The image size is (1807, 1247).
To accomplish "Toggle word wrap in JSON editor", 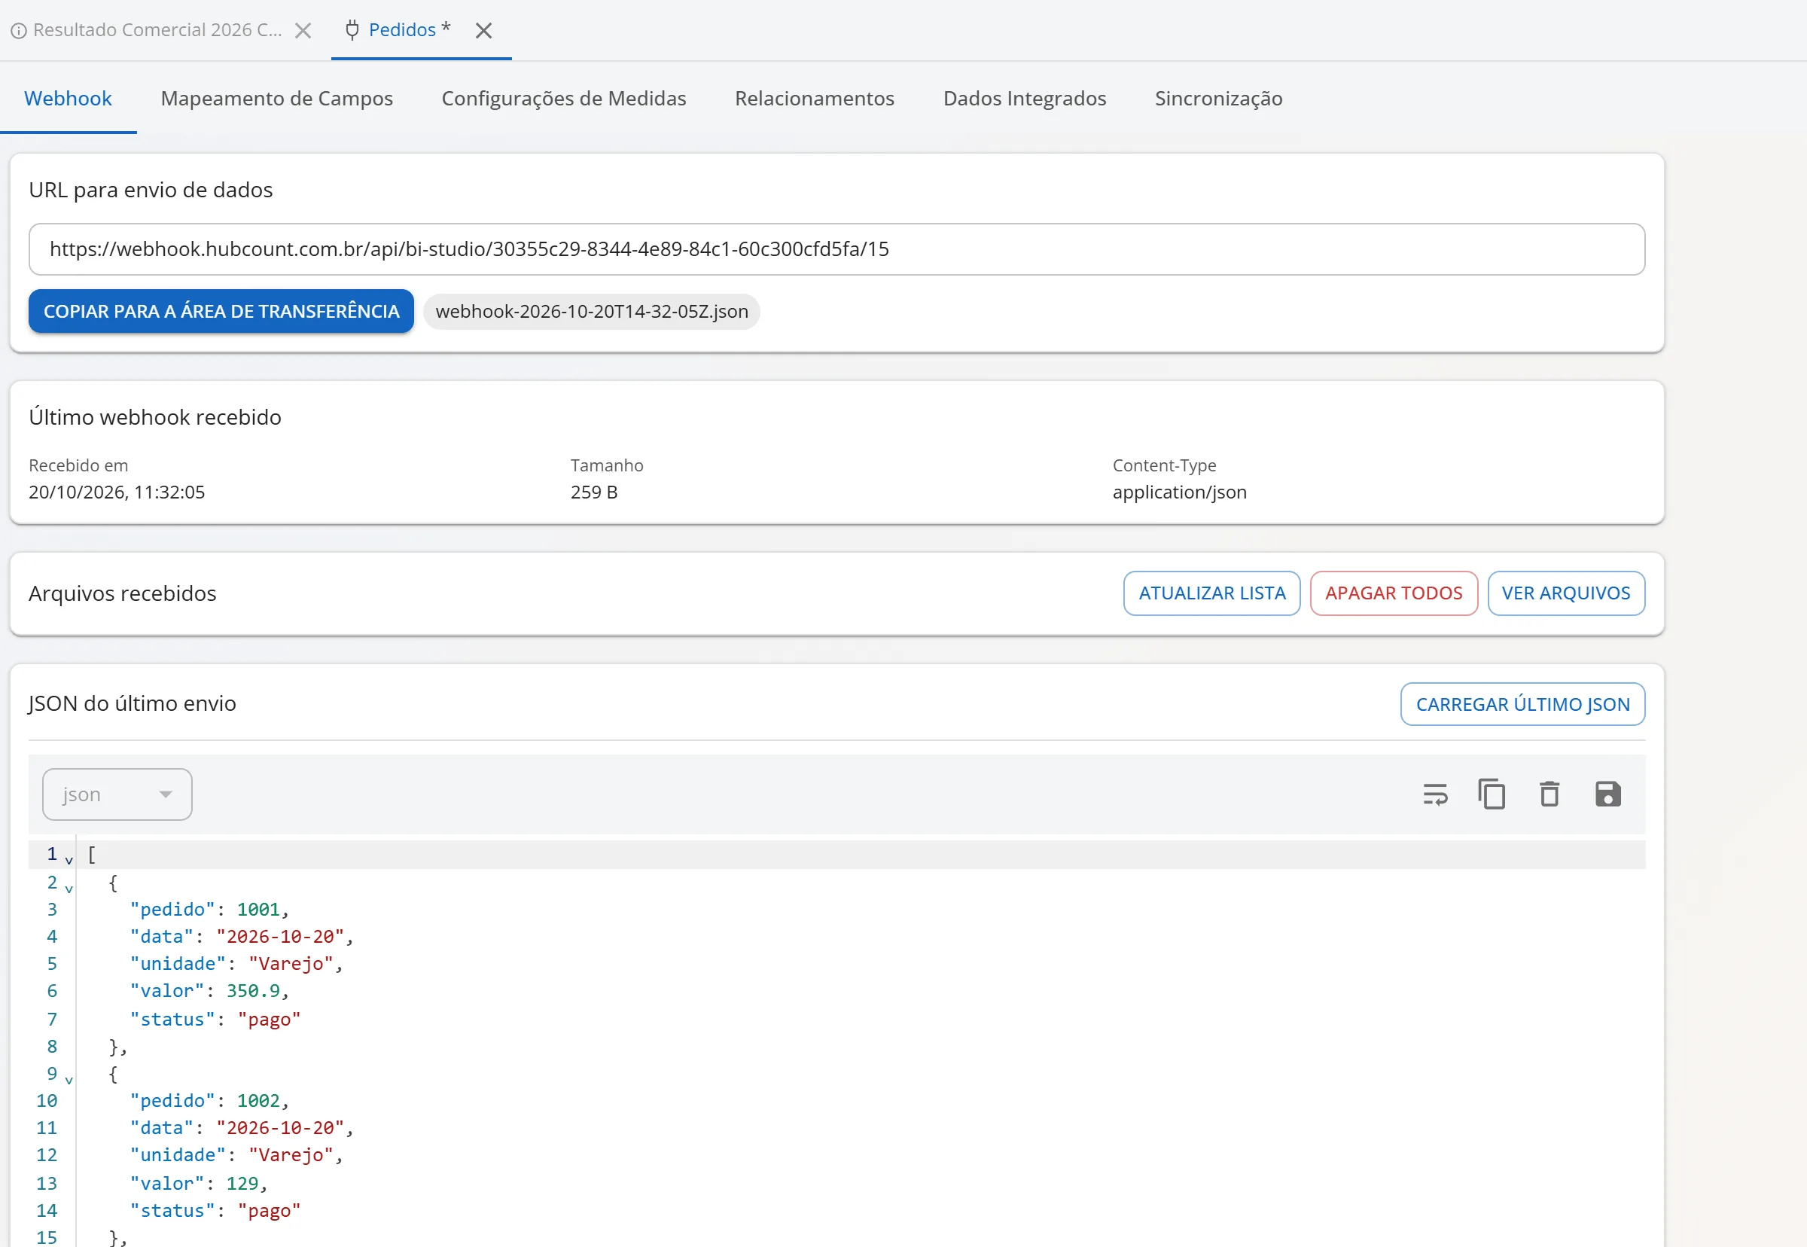I will coord(1435,794).
